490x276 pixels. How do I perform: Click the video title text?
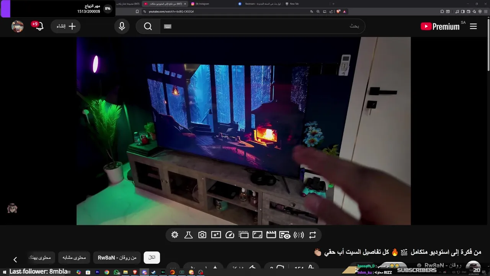397,252
